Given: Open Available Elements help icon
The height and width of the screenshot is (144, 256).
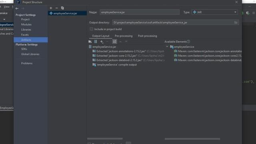Looking at the screenshot, I should 188,42.
